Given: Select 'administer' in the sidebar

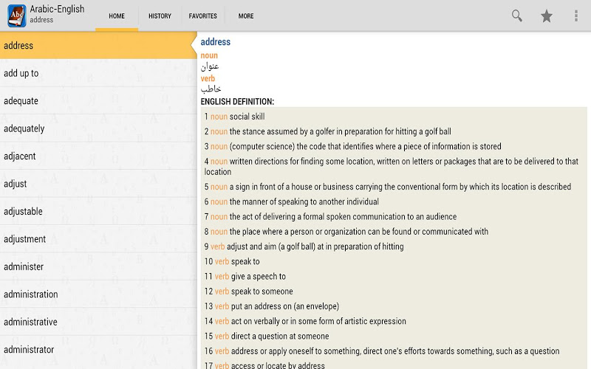Looking at the screenshot, I should (x=98, y=266).
